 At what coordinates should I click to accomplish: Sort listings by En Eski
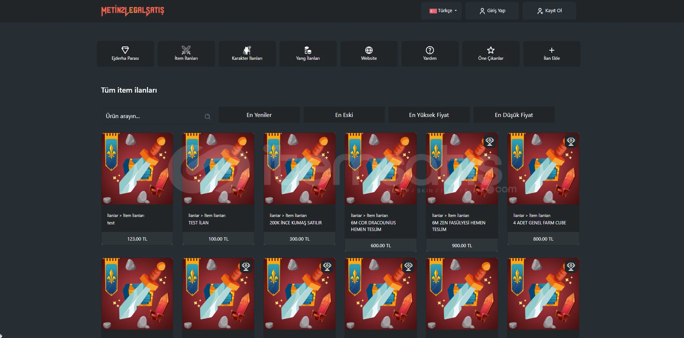pyautogui.click(x=344, y=115)
